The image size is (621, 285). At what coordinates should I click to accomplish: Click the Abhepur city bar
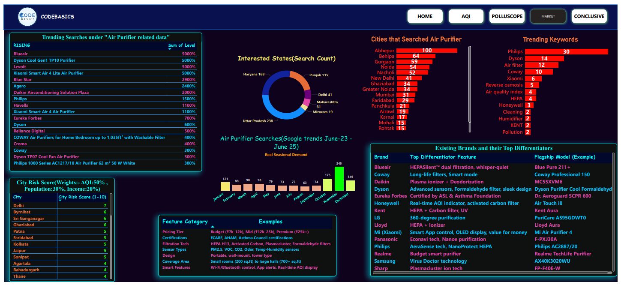point(427,51)
